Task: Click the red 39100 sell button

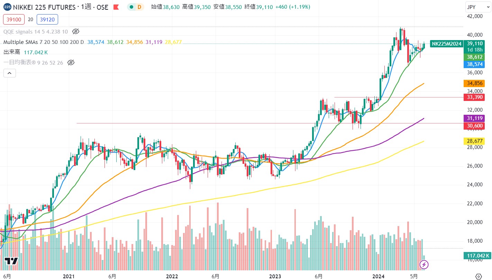Action: click(x=14, y=19)
